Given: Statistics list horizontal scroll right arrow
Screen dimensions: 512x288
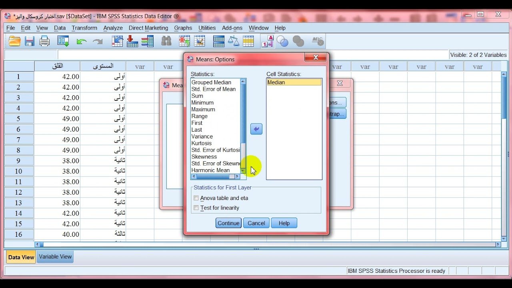Looking at the screenshot, I should pos(238,176).
